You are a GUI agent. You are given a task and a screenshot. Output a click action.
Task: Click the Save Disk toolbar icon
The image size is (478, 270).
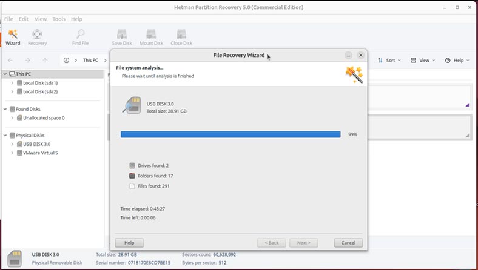pyautogui.click(x=122, y=37)
